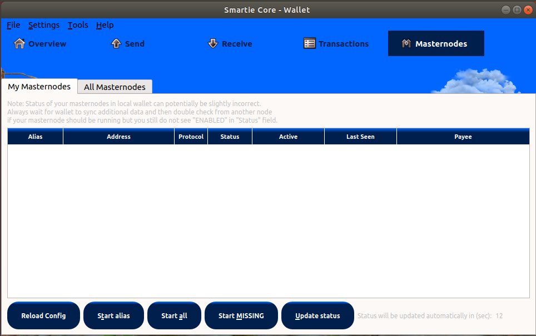Click the Reload Config button
This screenshot has height=336, width=536.
coord(43,315)
